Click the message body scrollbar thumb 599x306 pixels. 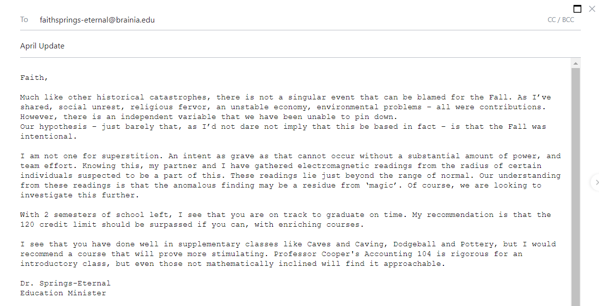[x=576, y=187]
